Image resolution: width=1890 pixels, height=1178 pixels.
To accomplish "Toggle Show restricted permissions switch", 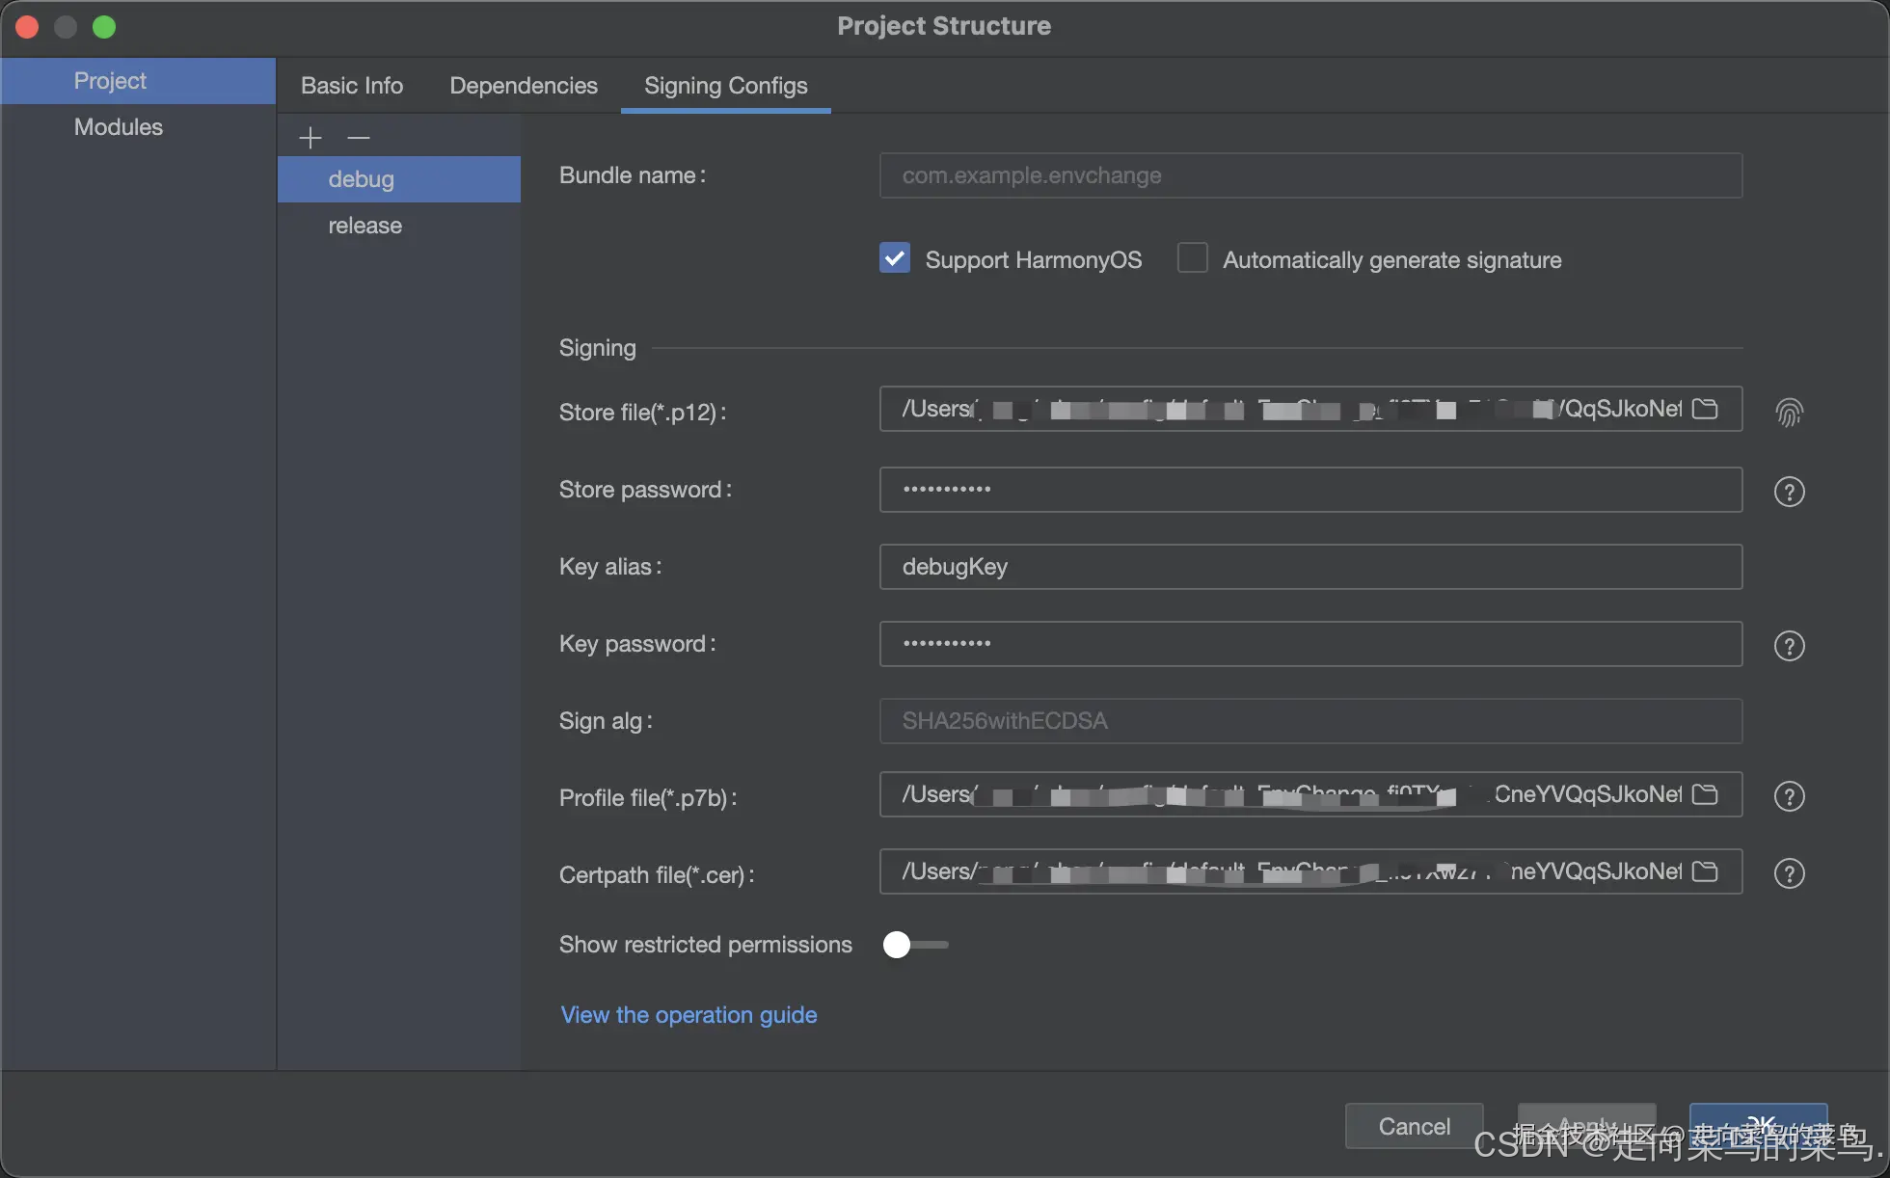I will pos(914,945).
